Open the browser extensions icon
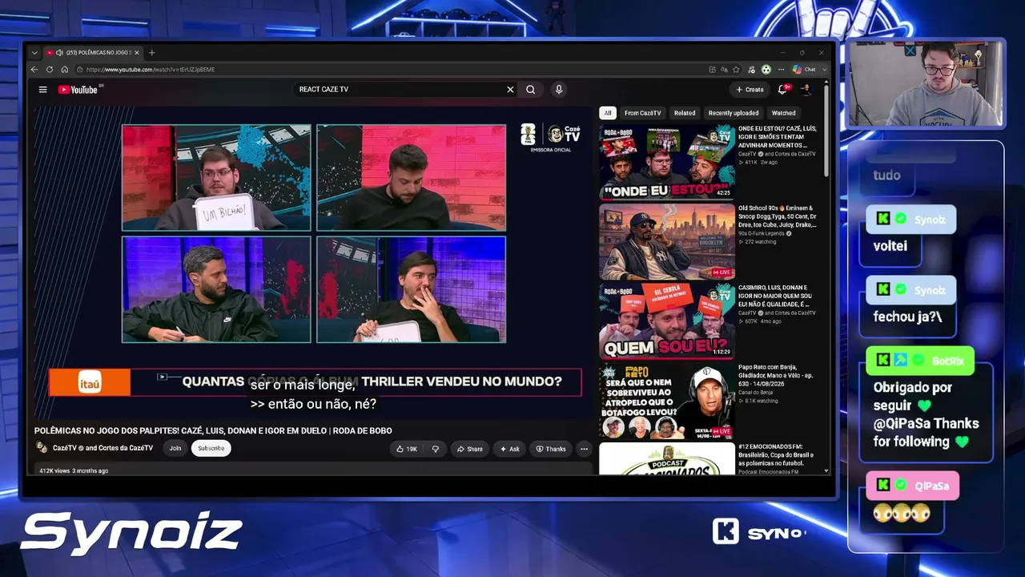1025x577 pixels. point(751,70)
